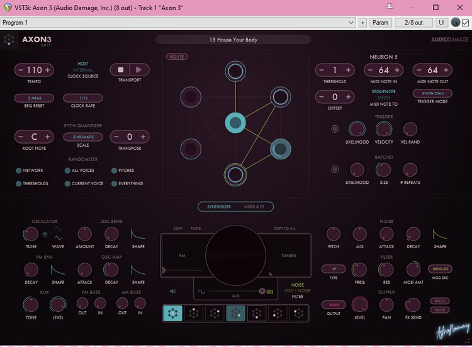This screenshot has height=347, width=472.
Task: Open the BEND EG mod source selector
Action: coord(440,269)
